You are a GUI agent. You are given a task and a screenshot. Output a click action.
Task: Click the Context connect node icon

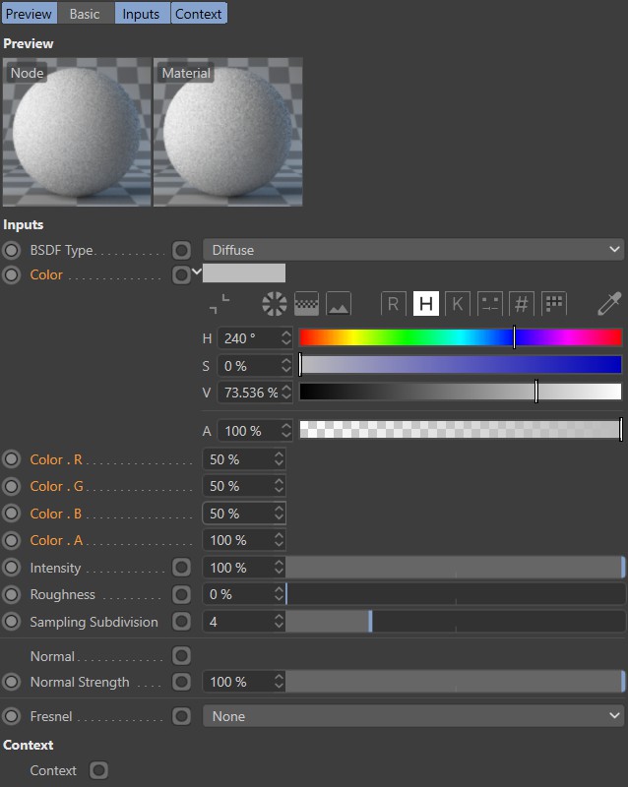[98, 770]
